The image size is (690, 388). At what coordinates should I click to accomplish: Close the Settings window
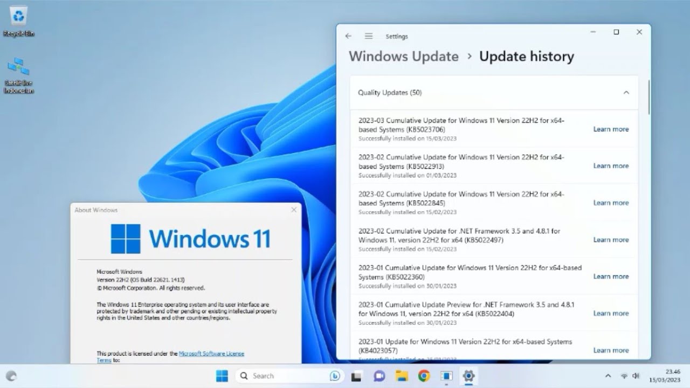click(639, 32)
